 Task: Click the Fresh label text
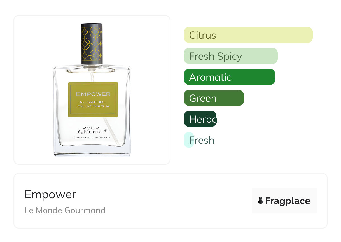tap(202, 140)
